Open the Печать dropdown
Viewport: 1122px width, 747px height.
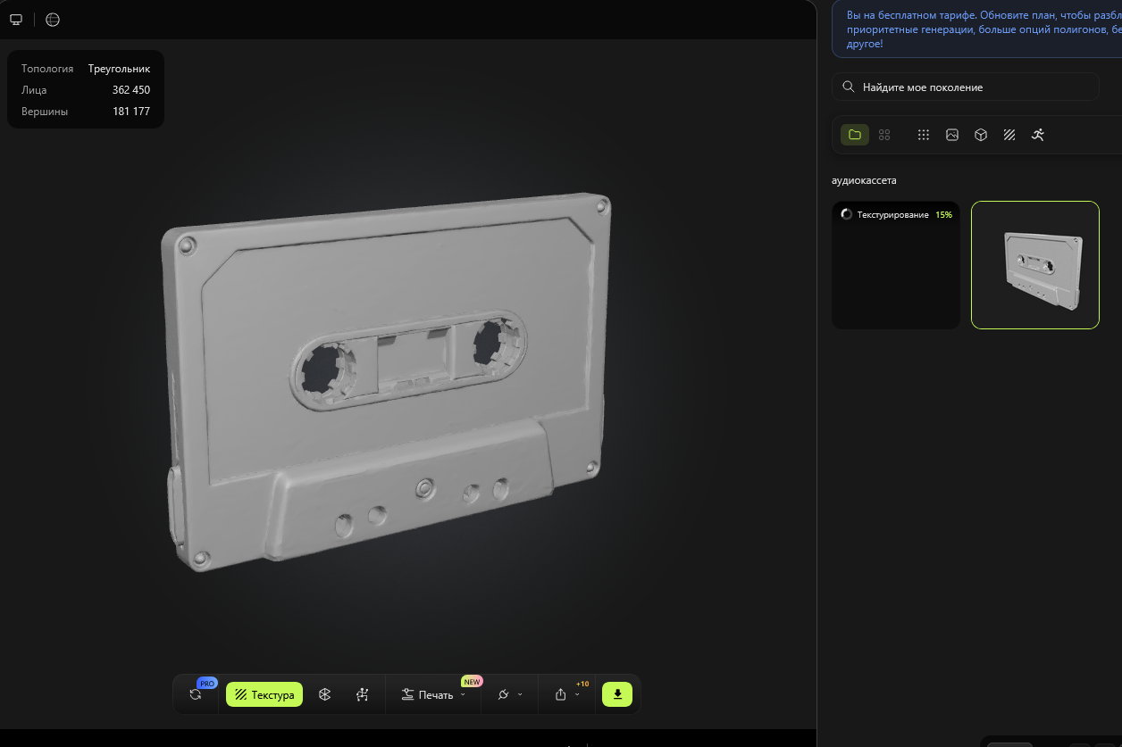(x=433, y=694)
